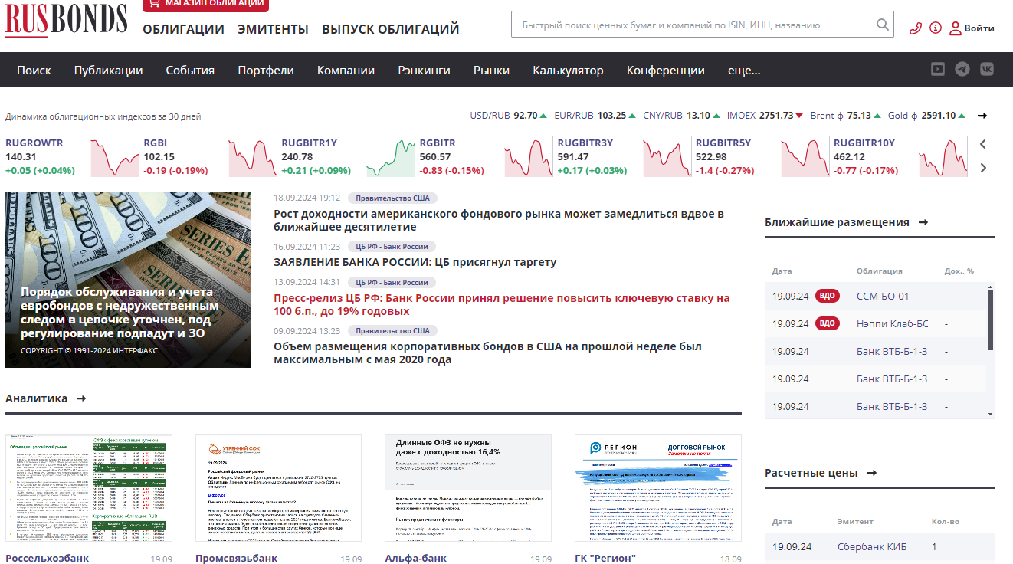Viewport: 1013px width, 564px height.
Task: Show previous bond indexes with left chevron
Action: pyautogui.click(x=983, y=143)
